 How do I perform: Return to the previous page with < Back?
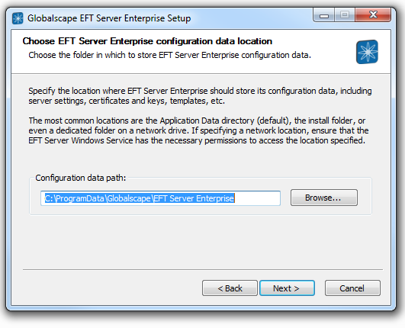pos(230,288)
